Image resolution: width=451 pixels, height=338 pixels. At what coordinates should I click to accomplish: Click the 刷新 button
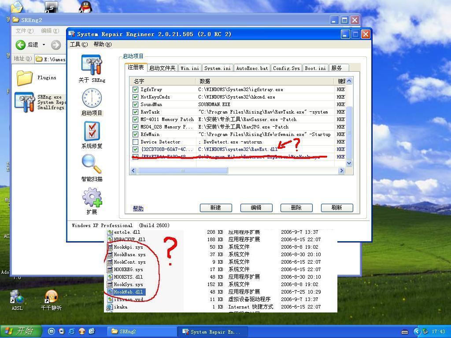tap(337, 208)
